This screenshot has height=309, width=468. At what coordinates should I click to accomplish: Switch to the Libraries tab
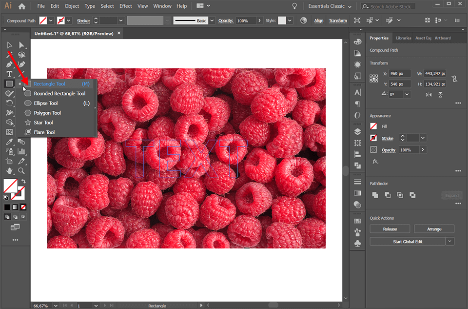(x=403, y=38)
